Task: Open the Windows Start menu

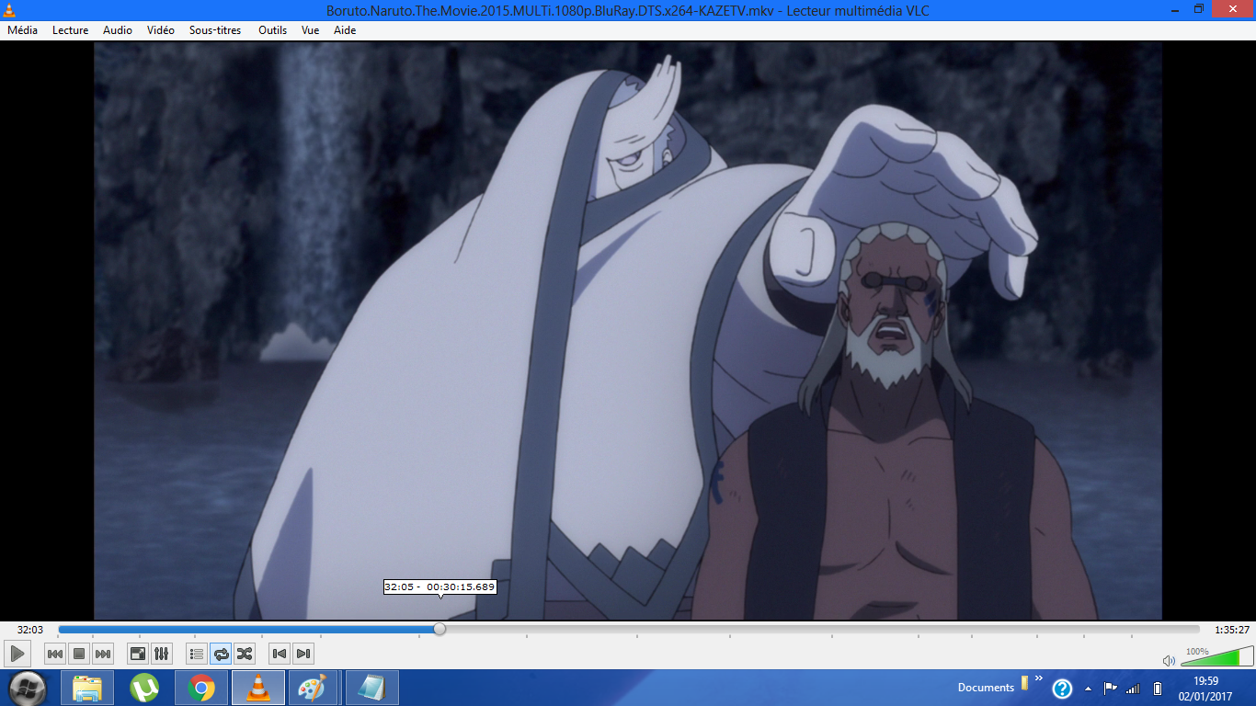Action: pyautogui.click(x=28, y=688)
